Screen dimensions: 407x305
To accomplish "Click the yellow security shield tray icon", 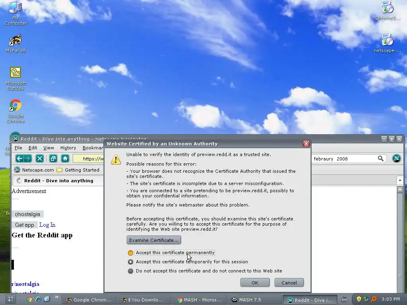I will click(x=359, y=299).
